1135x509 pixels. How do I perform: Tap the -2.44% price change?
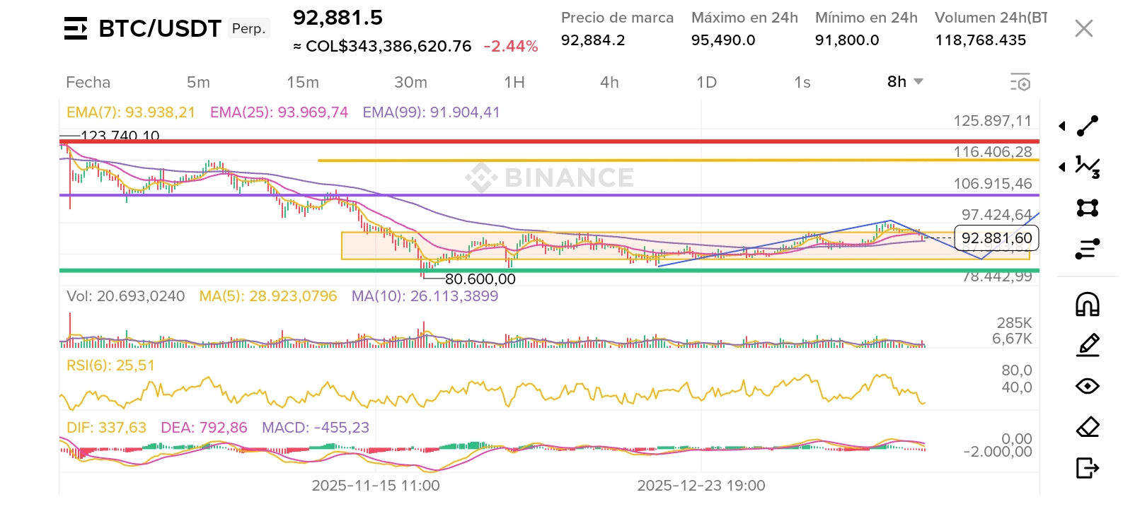pyautogui.click(x=511, y=46)
